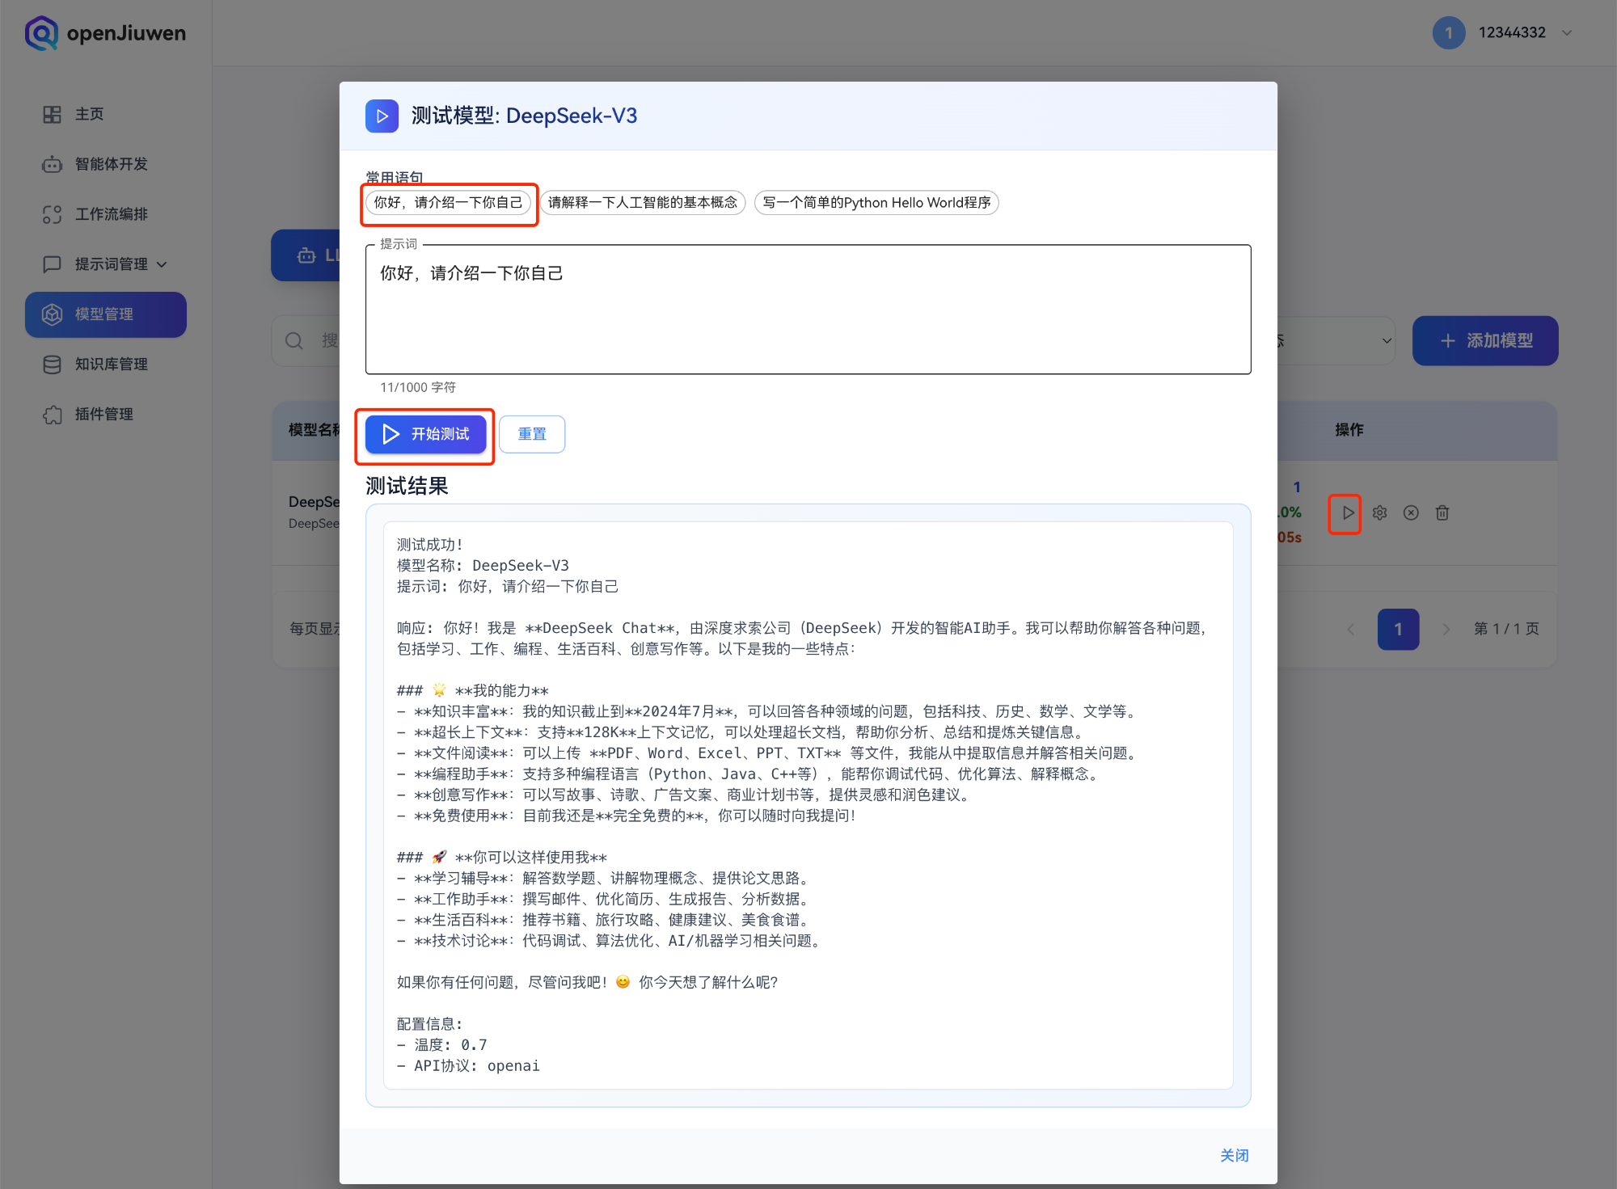Click the user avatar circle
The width and height of the screenshot is (1617, 1189).
pos(1449,32)
